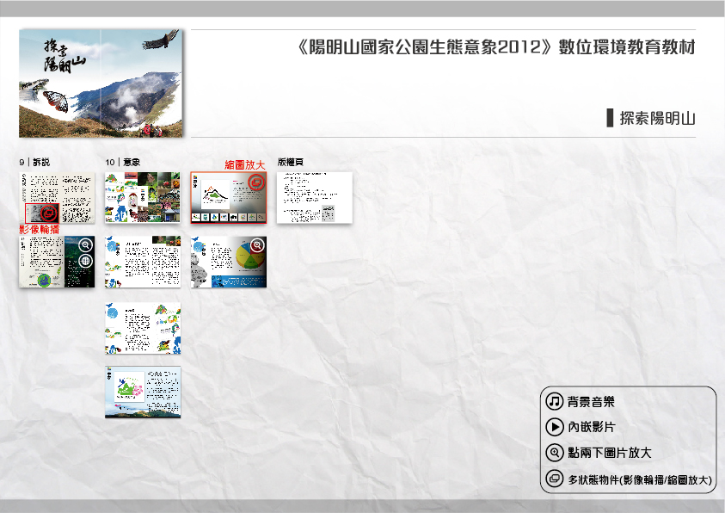725x513 pixels.
Task: Open the 探索陽明山 cover image
Action: point(101,83)
